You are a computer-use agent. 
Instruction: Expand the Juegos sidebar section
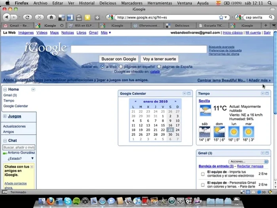(5, 116)
